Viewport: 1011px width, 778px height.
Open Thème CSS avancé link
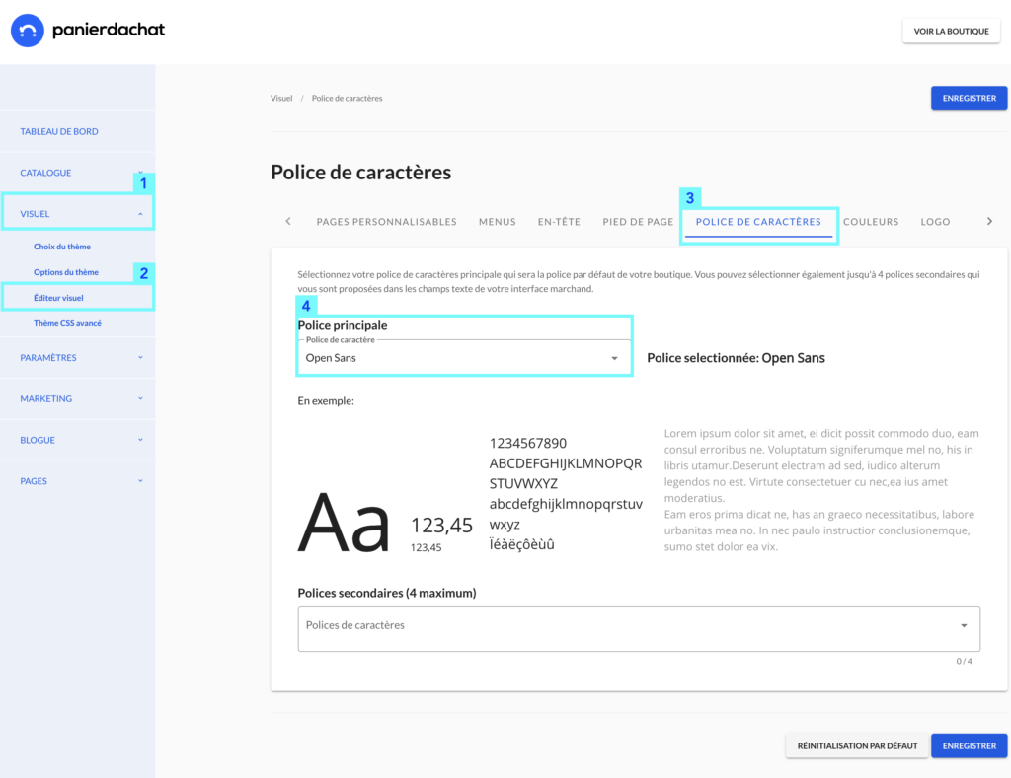pos(67,324)
